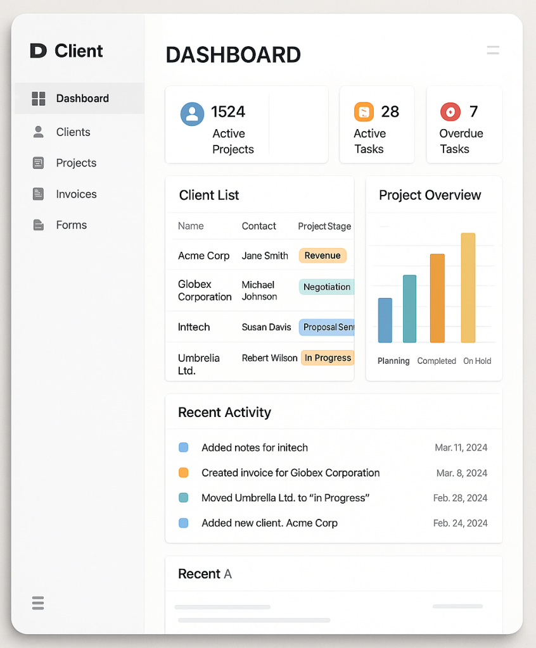Click the blue dot beside Added notes for initech
Screen dimensions: 536x648
(x=184, y=447)
